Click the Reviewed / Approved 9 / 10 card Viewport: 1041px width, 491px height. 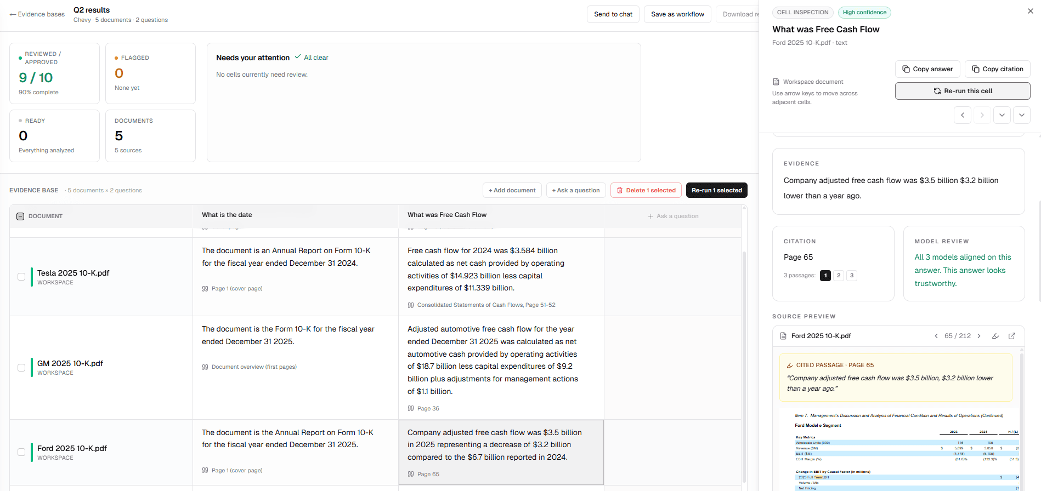pyautogui.click(x=54, y=73)
